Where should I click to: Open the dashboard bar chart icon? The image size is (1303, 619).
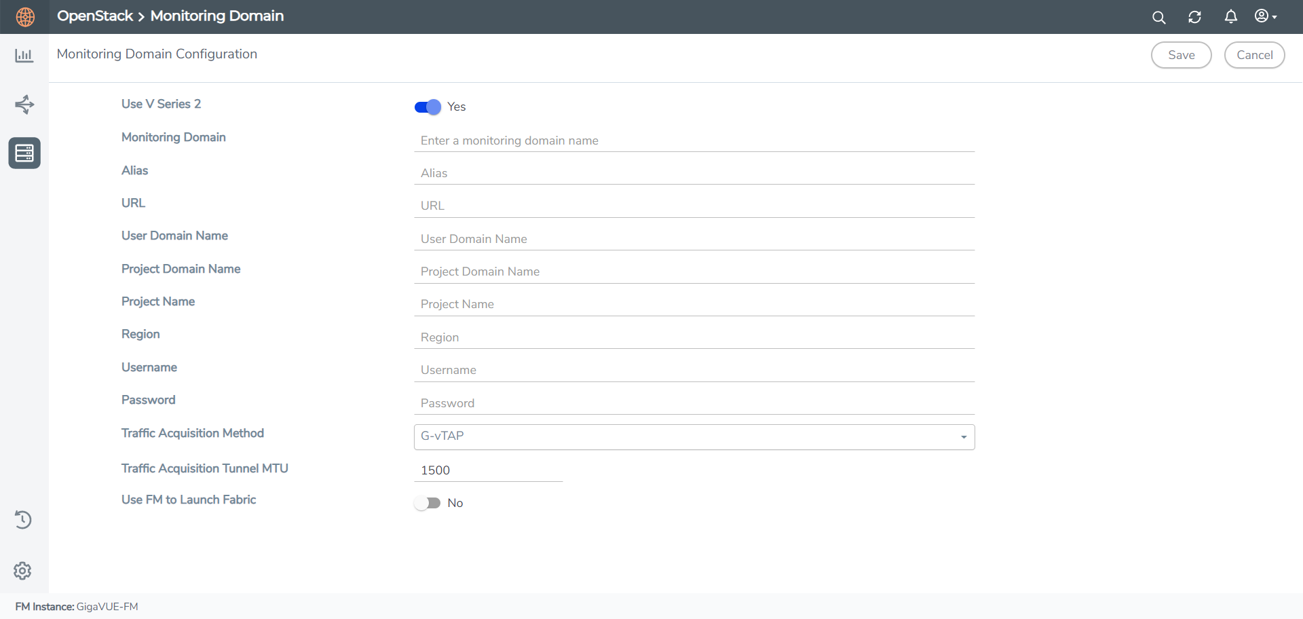[24, 56]
